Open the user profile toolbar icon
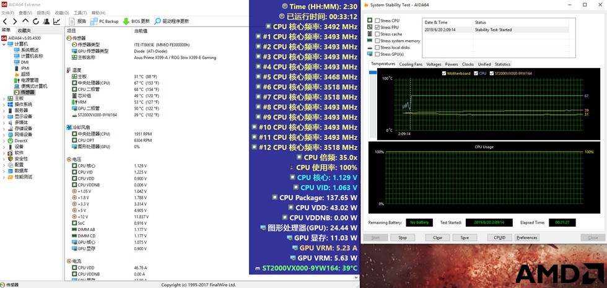 click(46, 21)
